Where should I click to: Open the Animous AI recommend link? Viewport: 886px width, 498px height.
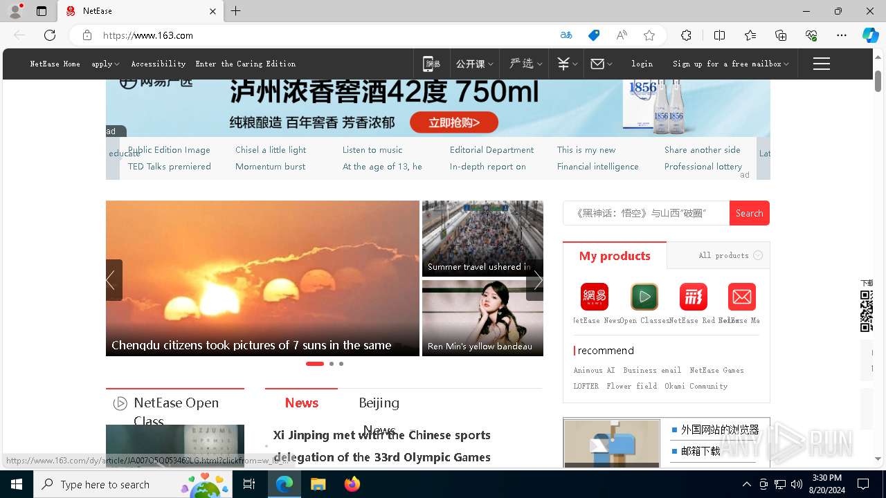click(x=594, y=370)
